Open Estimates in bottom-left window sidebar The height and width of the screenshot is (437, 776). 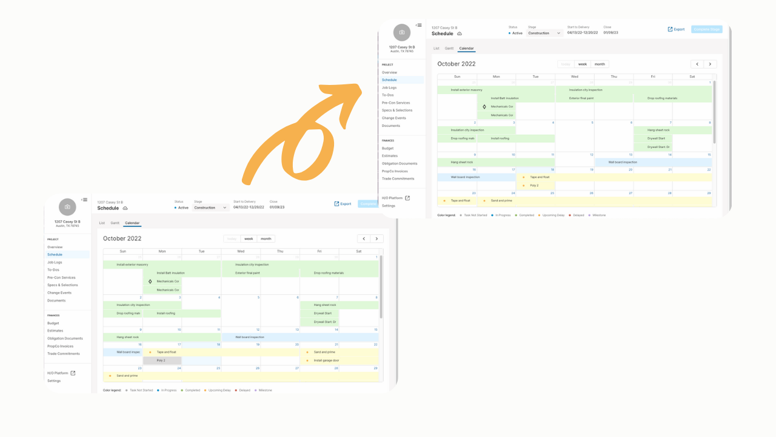(x=55, y=331)
